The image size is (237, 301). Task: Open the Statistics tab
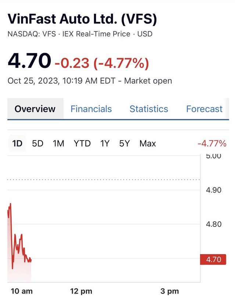pyautogui.click(x=149, y=109)
